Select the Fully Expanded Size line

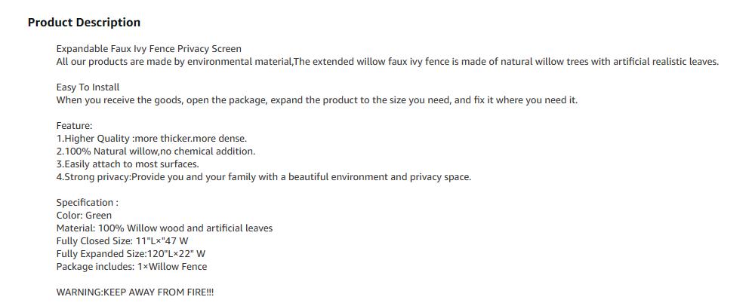(131, 254)
